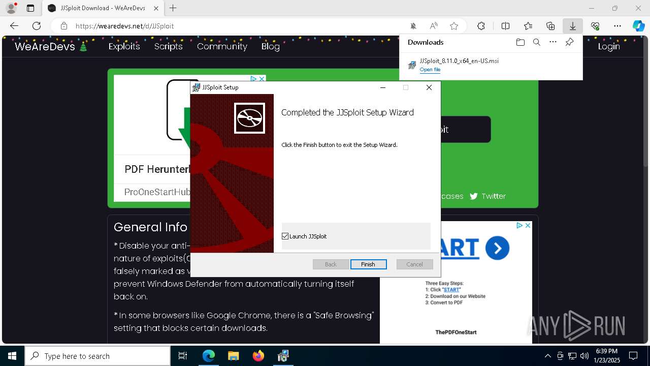This screenshot has height=366, width=650.
Task: Click the Finish button in JJSploit Setup
Action: click(368, 264)
